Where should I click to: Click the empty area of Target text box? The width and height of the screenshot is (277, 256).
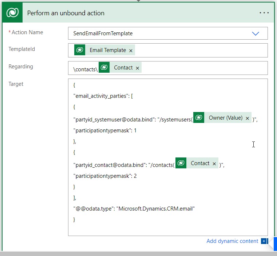pyautogui.click(x=167, y=227)
